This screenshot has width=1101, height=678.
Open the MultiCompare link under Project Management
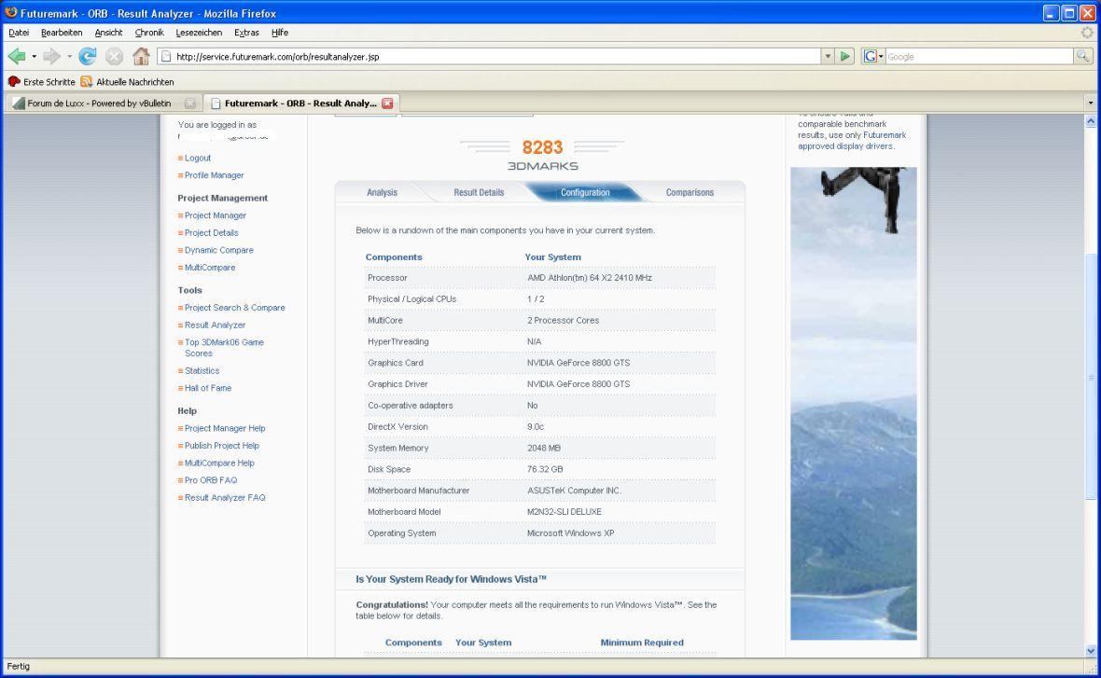[x=209, y=268]
